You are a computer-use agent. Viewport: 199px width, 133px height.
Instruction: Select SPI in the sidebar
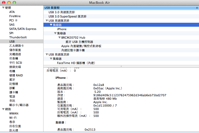pos(11,33)
